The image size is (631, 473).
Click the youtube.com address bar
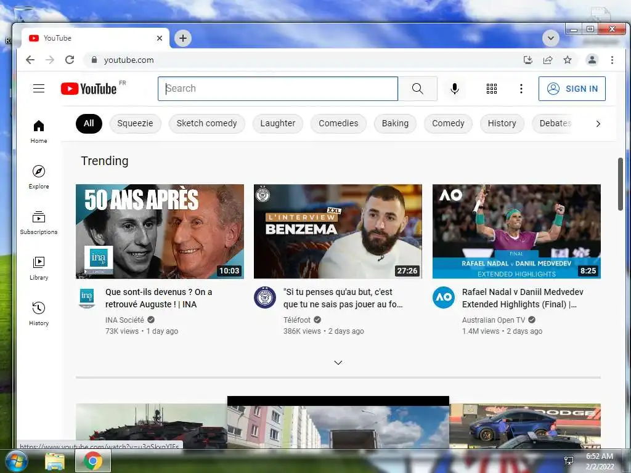[x=302, y=60]
